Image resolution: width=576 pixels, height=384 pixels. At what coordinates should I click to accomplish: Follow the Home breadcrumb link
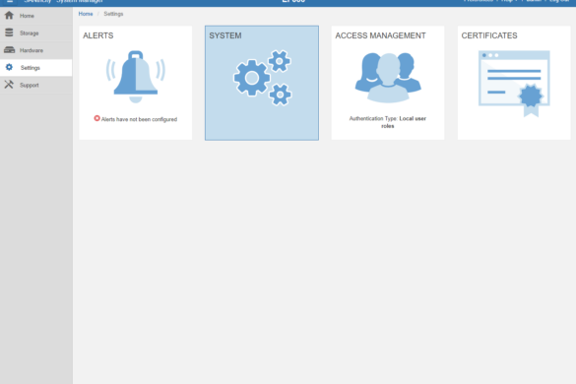[86, 14]
